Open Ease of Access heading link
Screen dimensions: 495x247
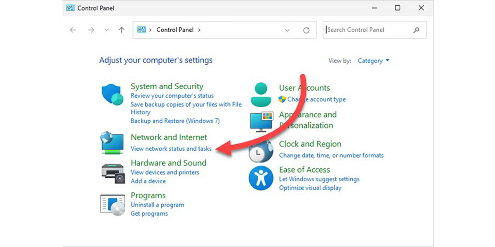click(x=304, y=170)
